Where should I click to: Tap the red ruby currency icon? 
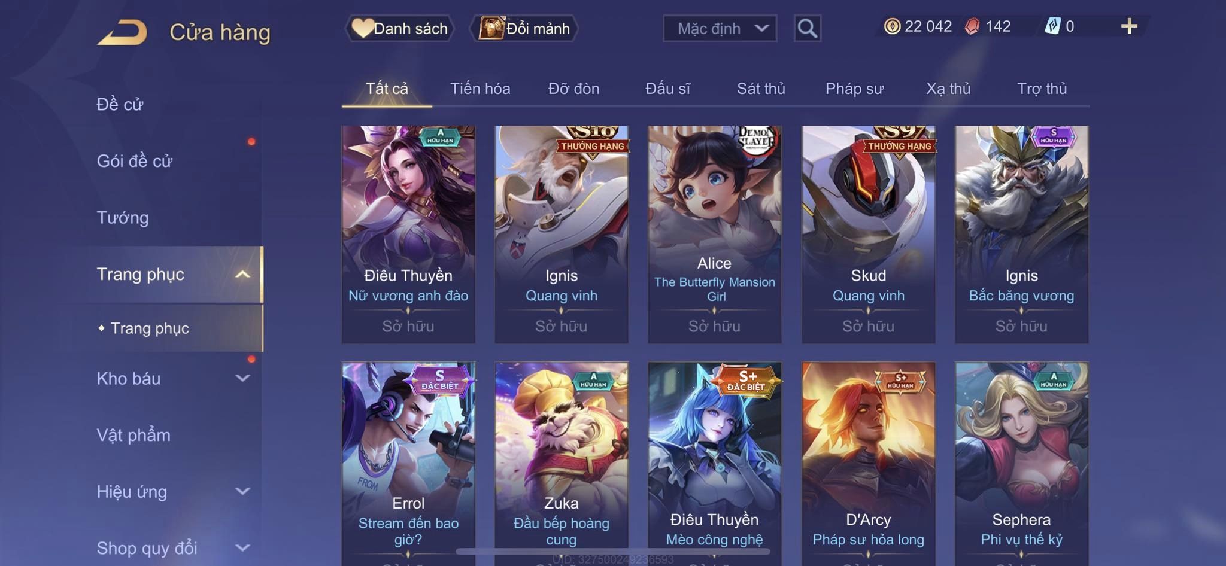(x=972, y=26)
